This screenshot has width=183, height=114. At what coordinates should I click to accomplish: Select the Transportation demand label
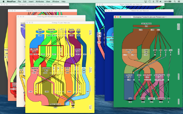click(161, 98)
